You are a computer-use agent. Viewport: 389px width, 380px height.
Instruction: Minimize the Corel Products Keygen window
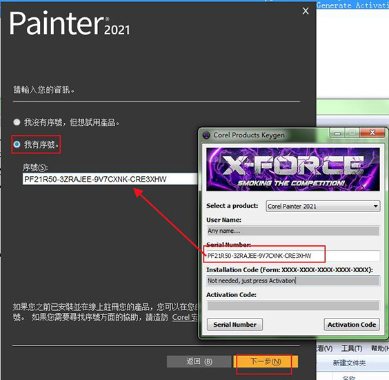click(x=337, y=133)
